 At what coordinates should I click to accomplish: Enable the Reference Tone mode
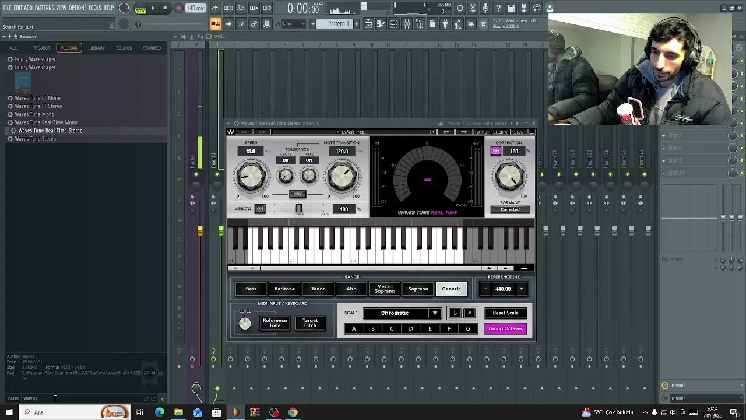click(x=275, y=323)
